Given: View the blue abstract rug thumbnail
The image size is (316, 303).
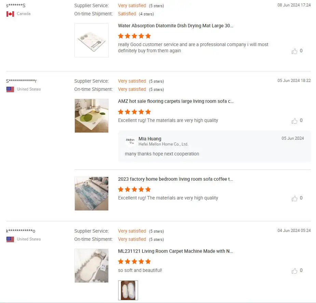Looking at the screenshot, I should [x=92, y=194].
